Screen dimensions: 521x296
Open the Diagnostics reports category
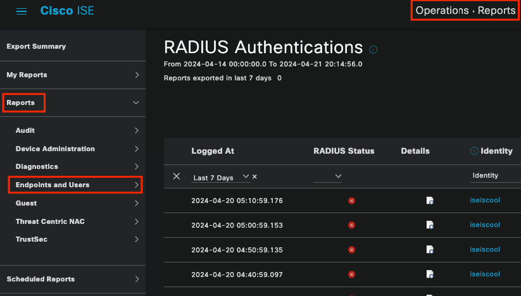(x=37, y=166)
